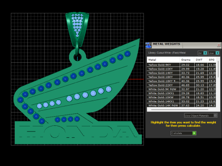
Task: Select the White Gold:10KX1 row
Action: coord(182,93)
